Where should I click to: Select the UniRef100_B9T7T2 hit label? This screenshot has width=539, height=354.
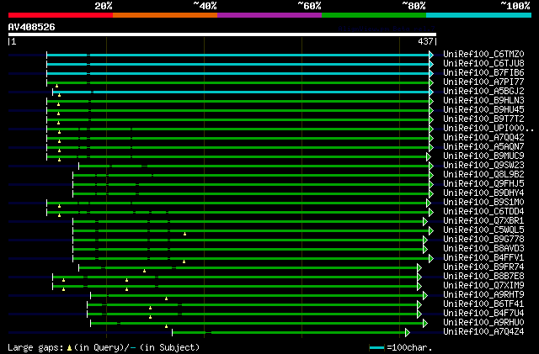[483, 119]
